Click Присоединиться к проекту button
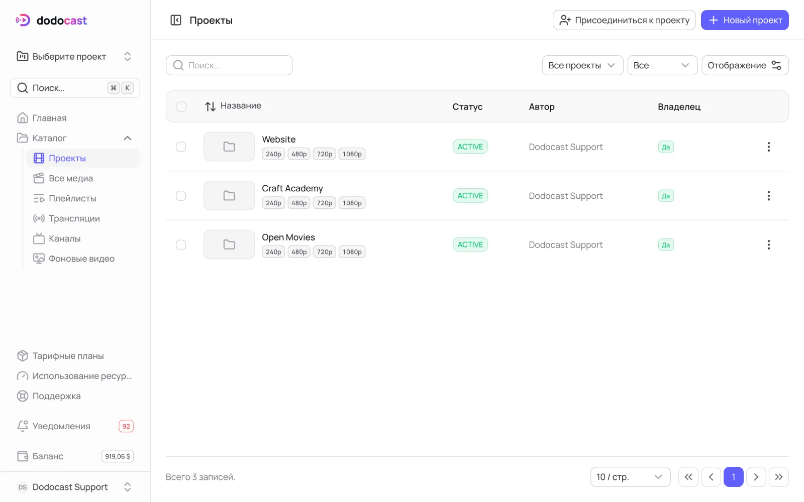Viewport: 804px width, 502px height. (x=624, y=20)
